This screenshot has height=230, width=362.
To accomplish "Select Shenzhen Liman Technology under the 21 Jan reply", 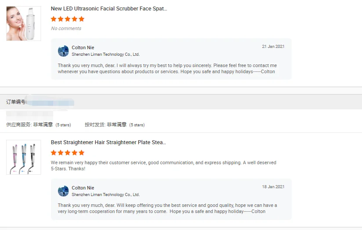I will 106,54.
